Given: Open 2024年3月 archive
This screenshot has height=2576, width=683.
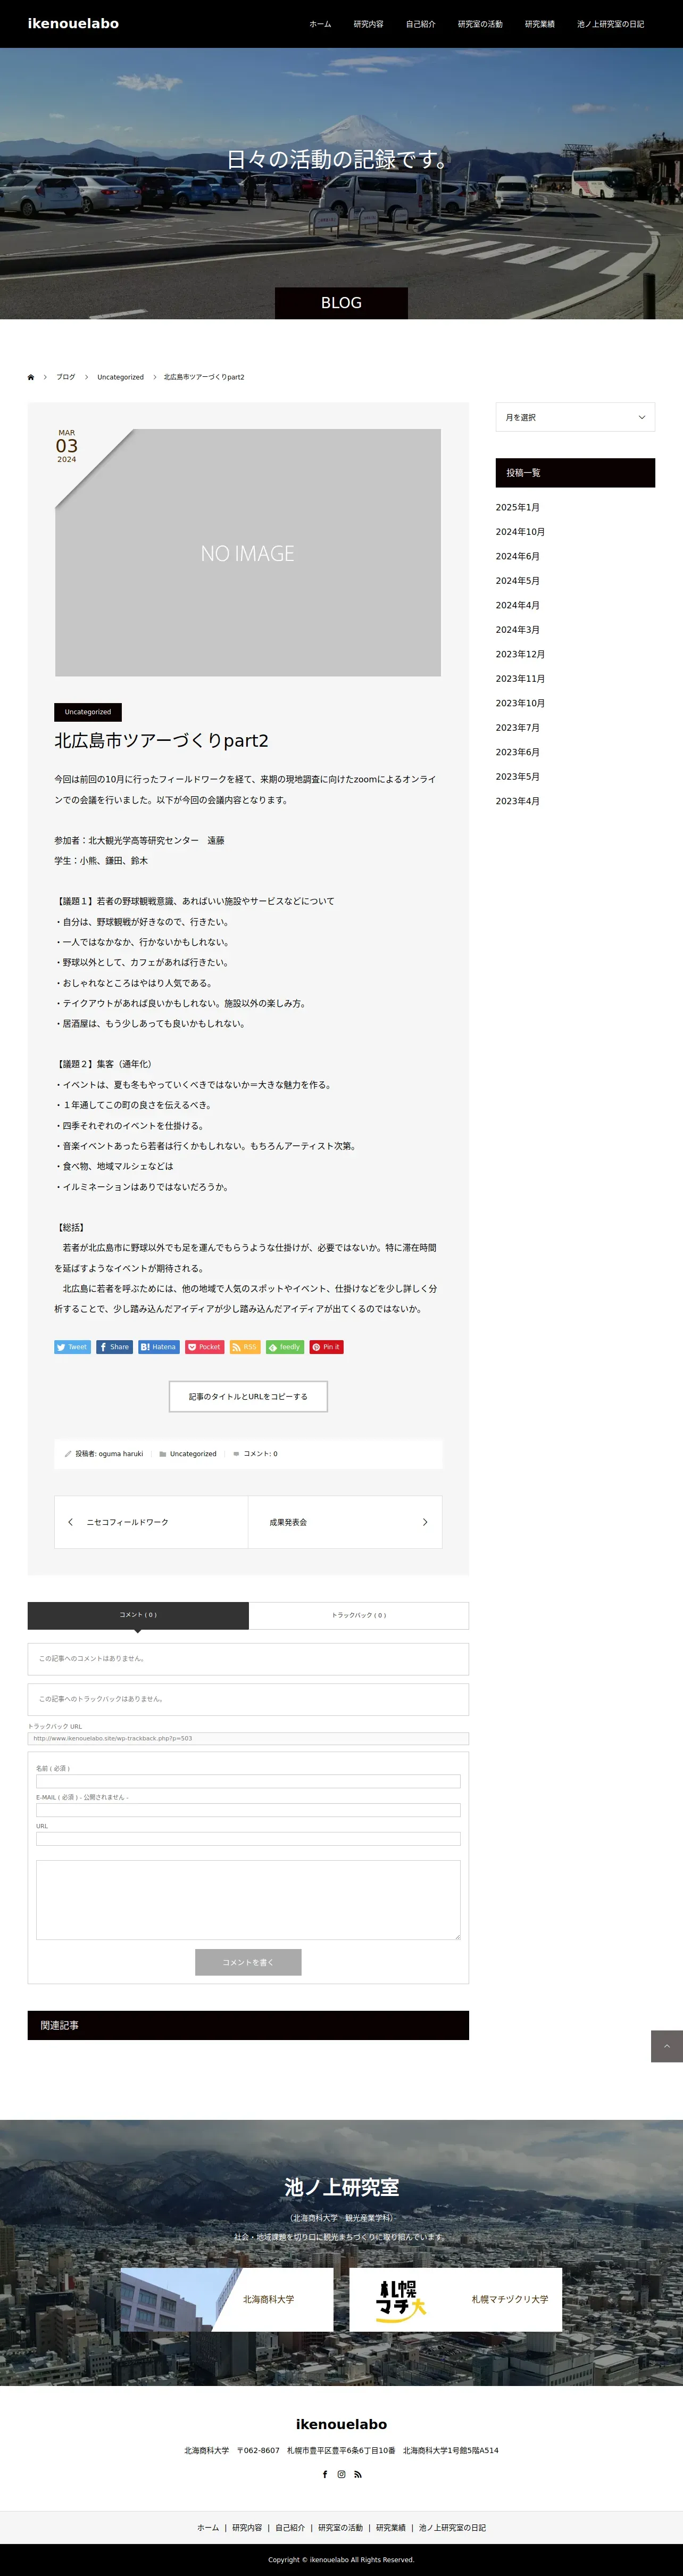Looking at the screenshot, I should tap(518, 630).
